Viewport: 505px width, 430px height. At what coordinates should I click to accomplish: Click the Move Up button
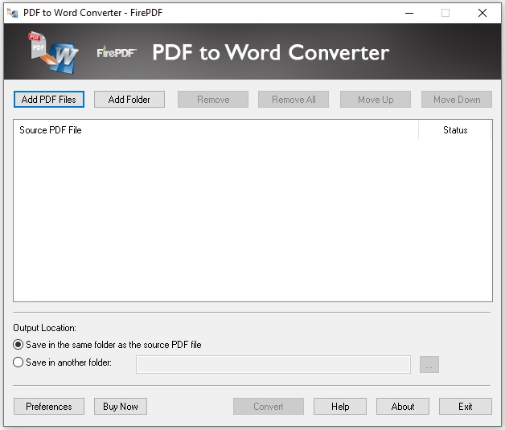coord(376,100)
